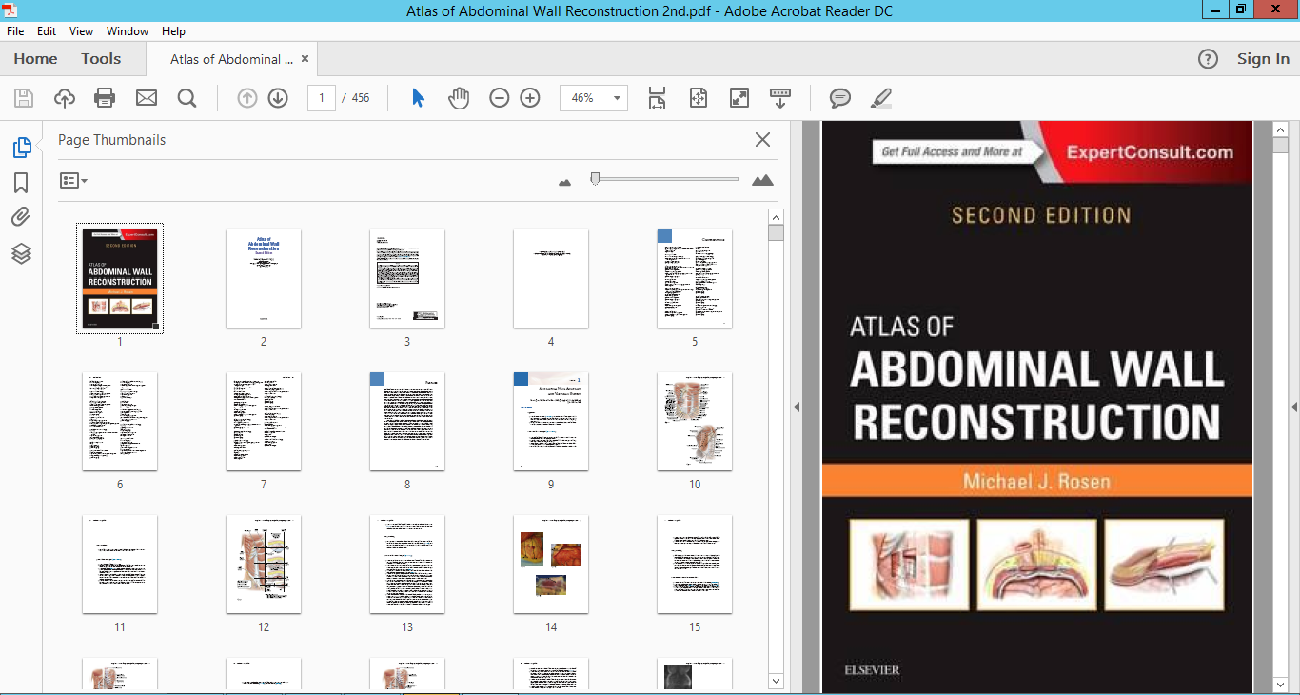Screen dimensions: 1300x695
Task: Select page 3 thumbnail
Action: (407, 278)
